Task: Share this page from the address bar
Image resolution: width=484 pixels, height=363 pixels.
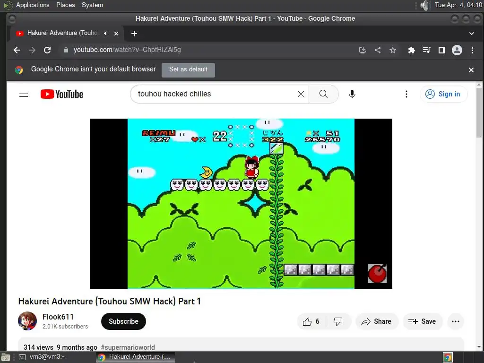Action: 378,50
